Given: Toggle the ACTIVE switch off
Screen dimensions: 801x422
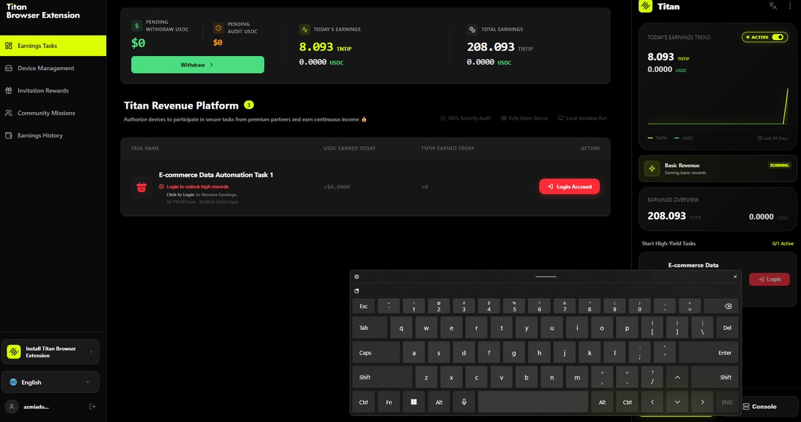Looking at the screenshot, I should 778,37.
